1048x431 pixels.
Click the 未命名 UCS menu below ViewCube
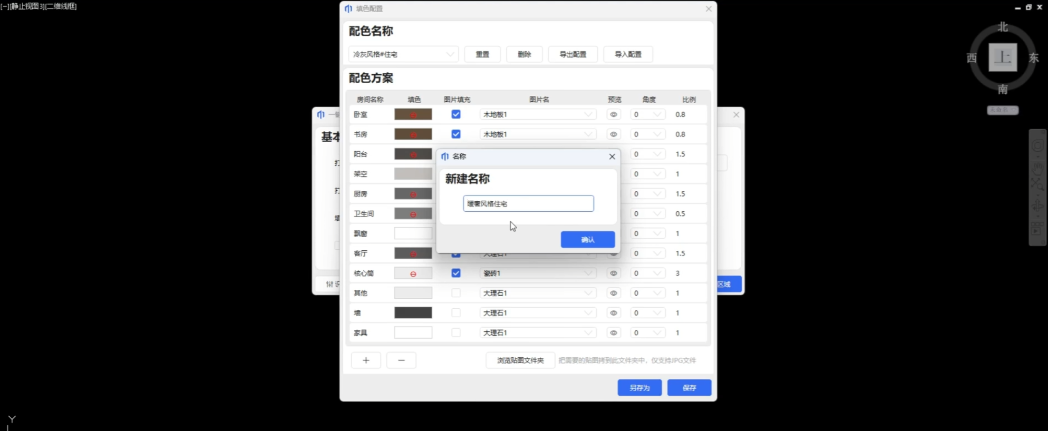(x=1002, y=110)
